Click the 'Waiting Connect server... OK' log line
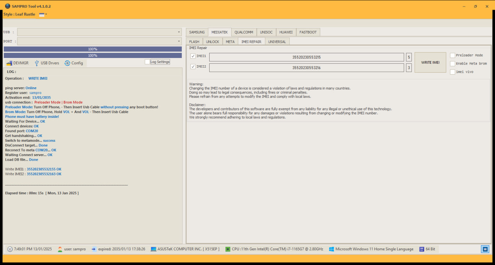The height and width of the screenshot is (265, 495). 29,155
